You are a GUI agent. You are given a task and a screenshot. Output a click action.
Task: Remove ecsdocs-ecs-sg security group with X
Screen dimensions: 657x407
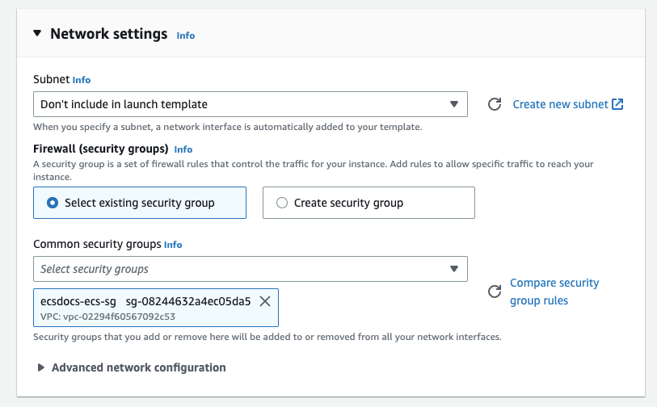(x=264, y=301)
